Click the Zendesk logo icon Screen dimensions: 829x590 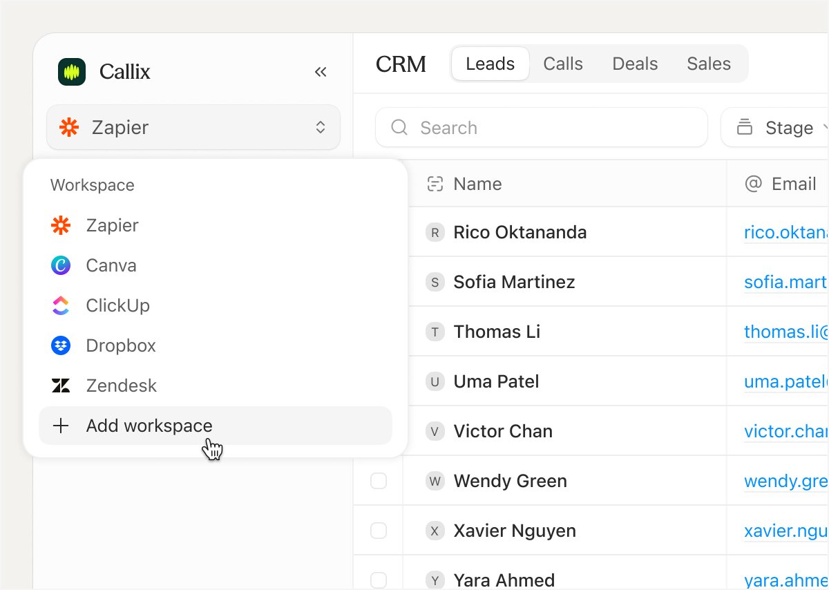(x=61, y=386)
